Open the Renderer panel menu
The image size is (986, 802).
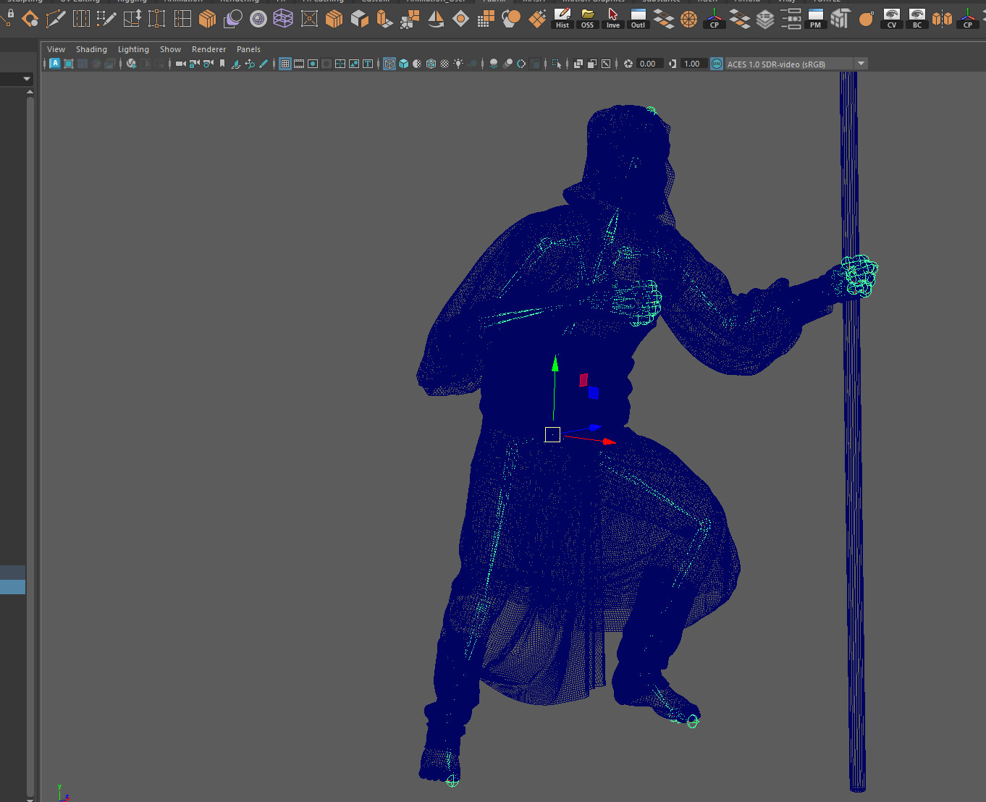click(x=208, y=49)
